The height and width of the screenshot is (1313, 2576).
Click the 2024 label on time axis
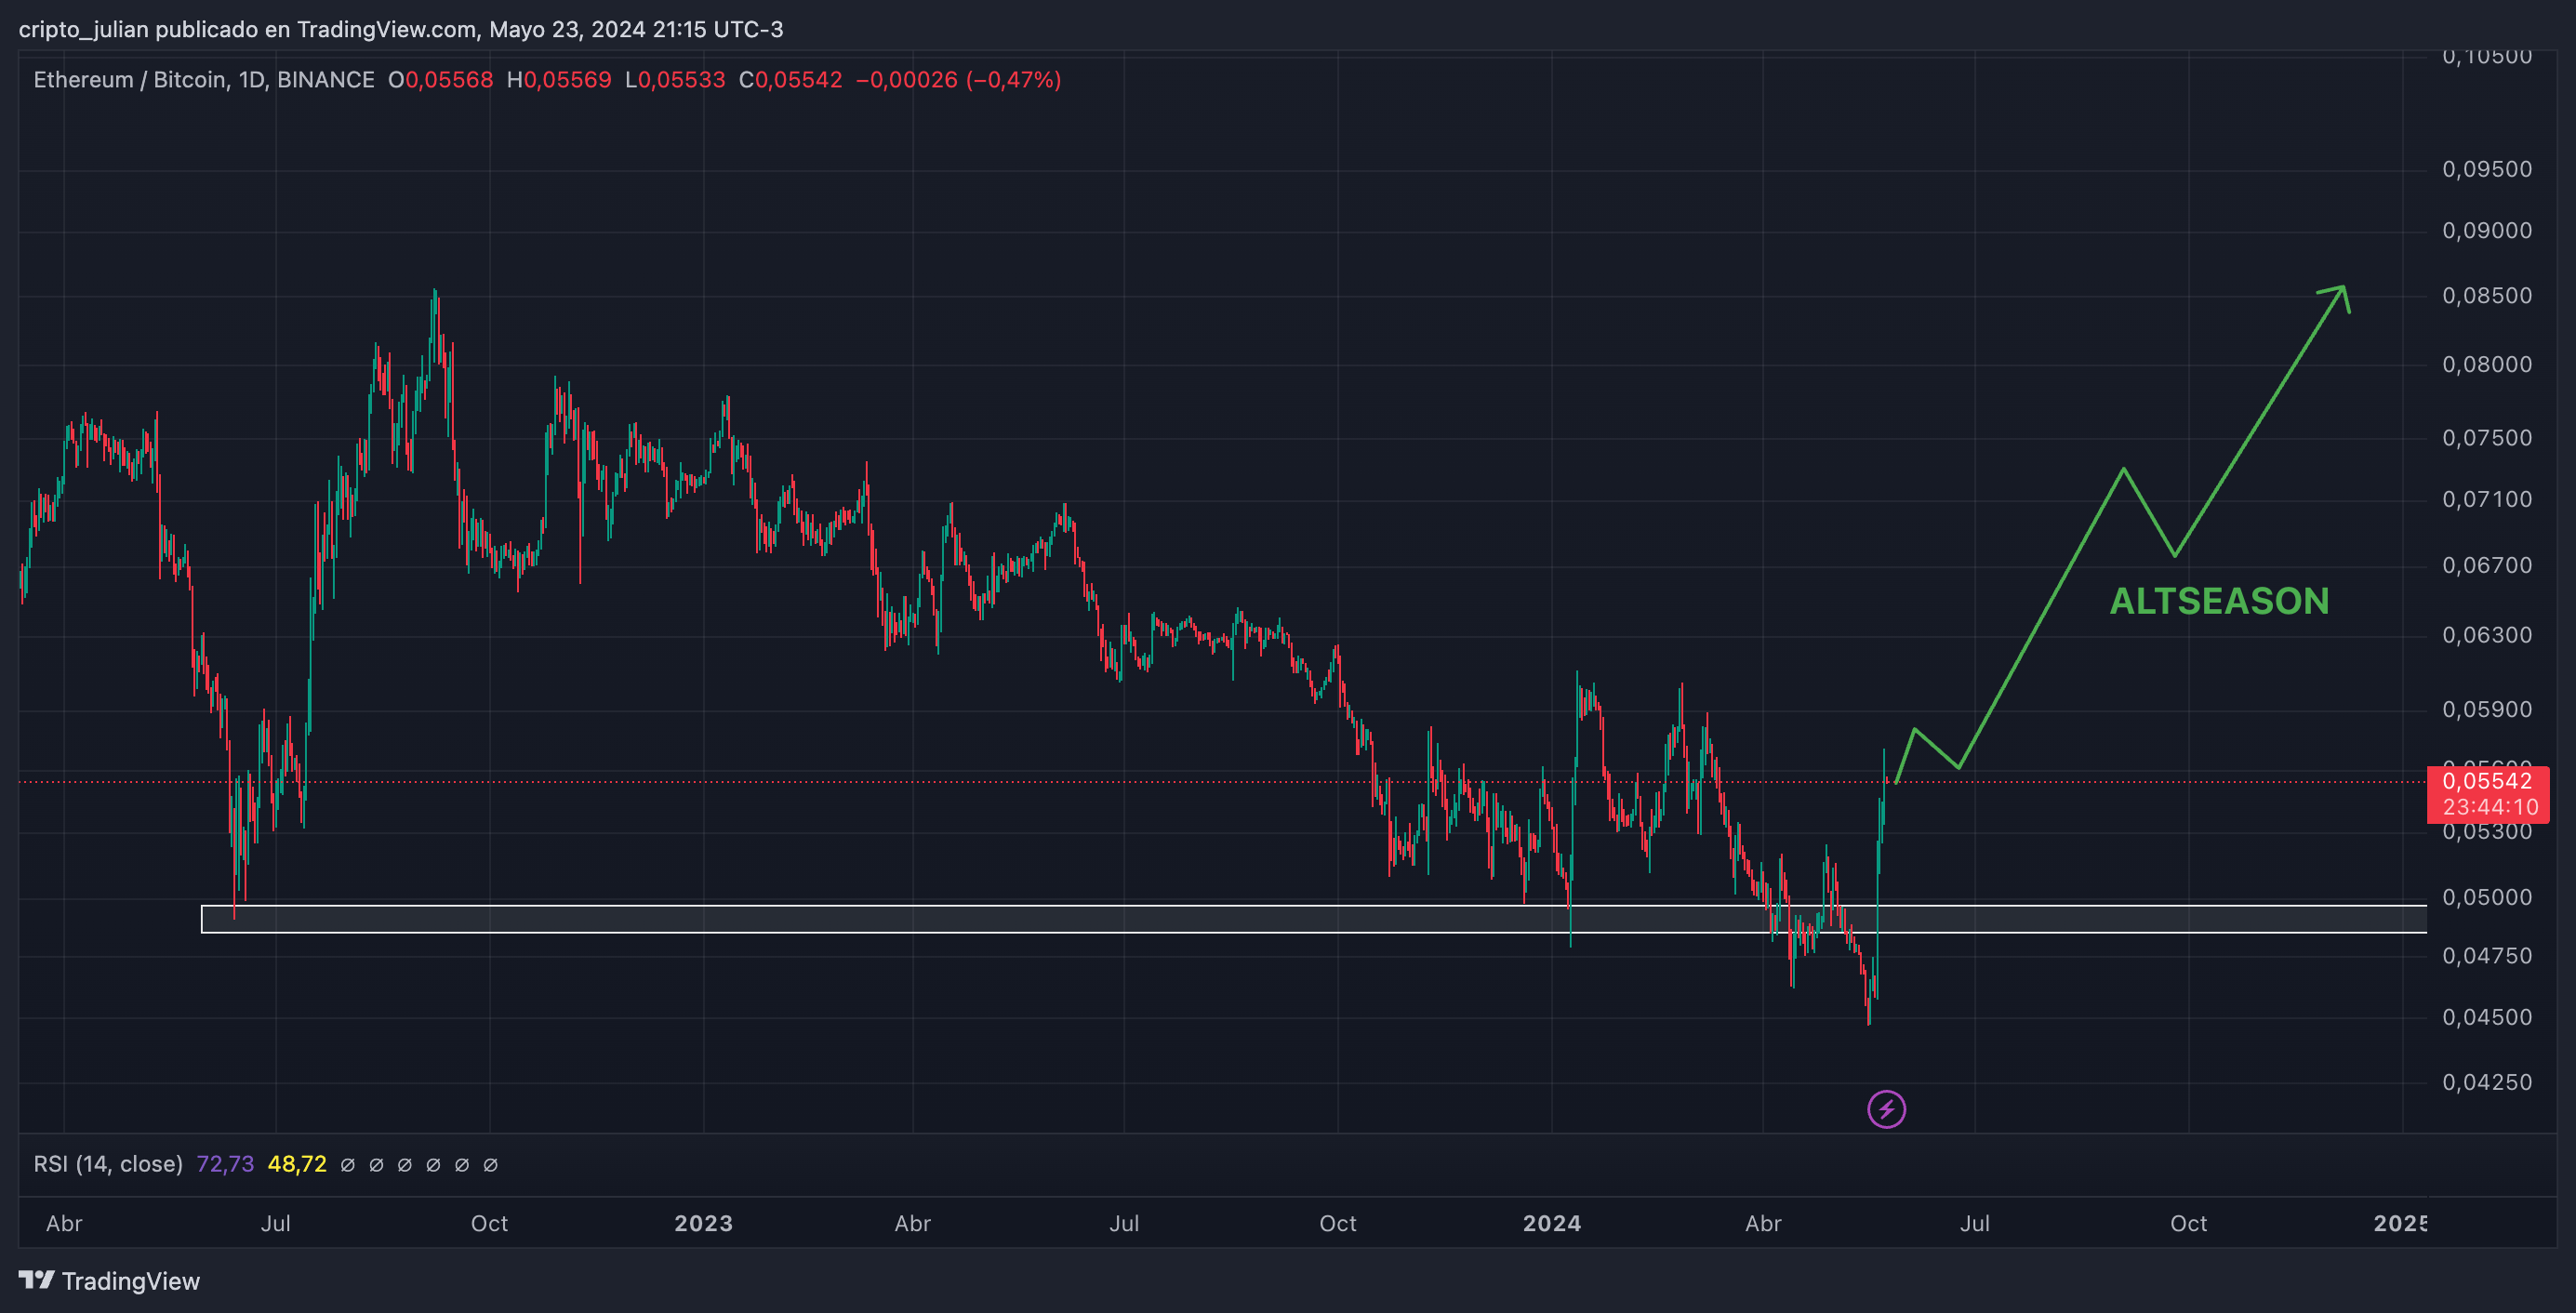pyautogui.click(x=1551, y=1223)
